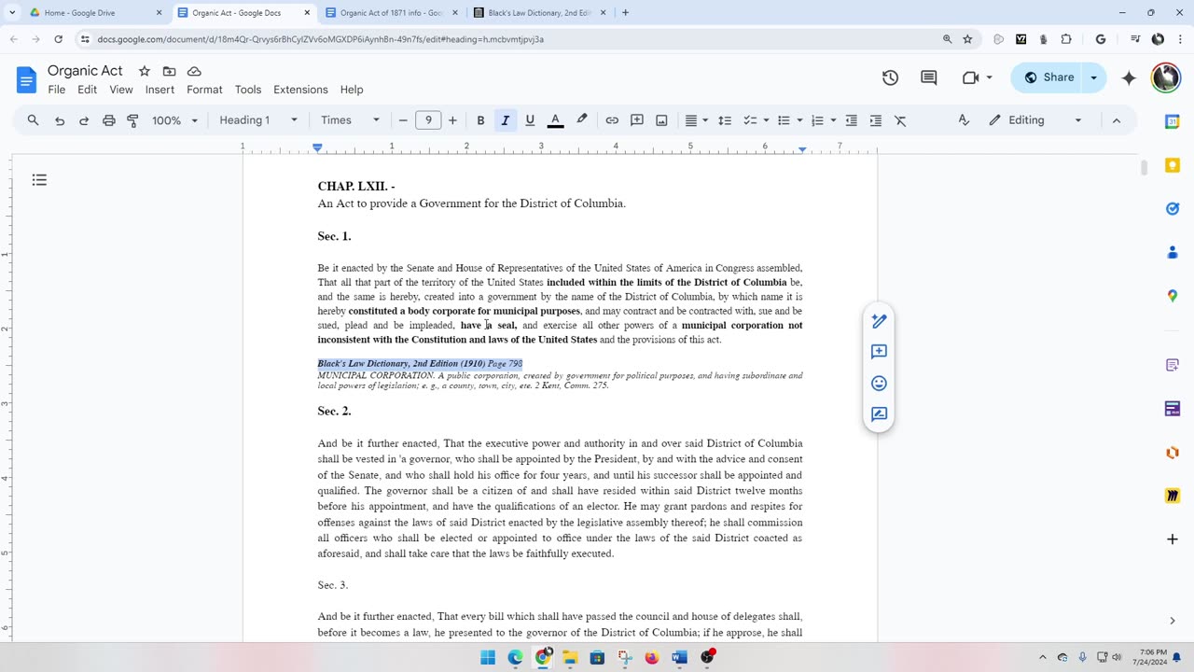Image resolution: width=1194 pixels, height=672 pixels.
Task: Open the Insert menu
Action: [x=160, y=90]
